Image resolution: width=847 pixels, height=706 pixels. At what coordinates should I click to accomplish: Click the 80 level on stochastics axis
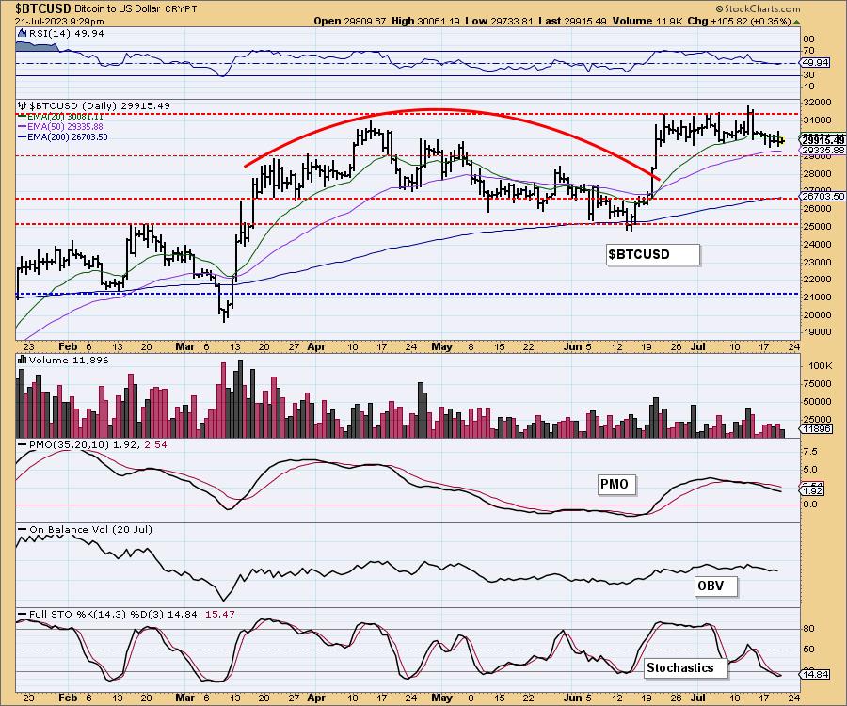click(x=809, y=629)
